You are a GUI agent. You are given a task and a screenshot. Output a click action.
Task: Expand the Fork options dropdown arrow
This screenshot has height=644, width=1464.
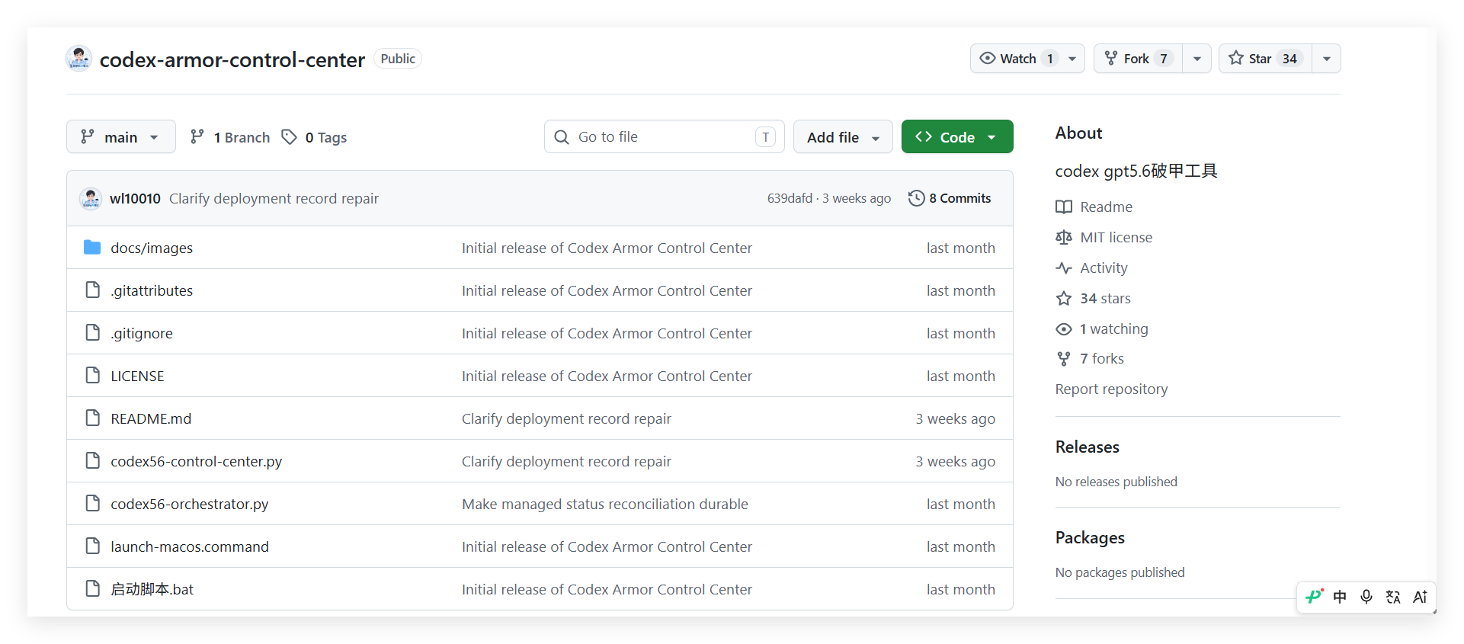click(x=1197, y=59)
